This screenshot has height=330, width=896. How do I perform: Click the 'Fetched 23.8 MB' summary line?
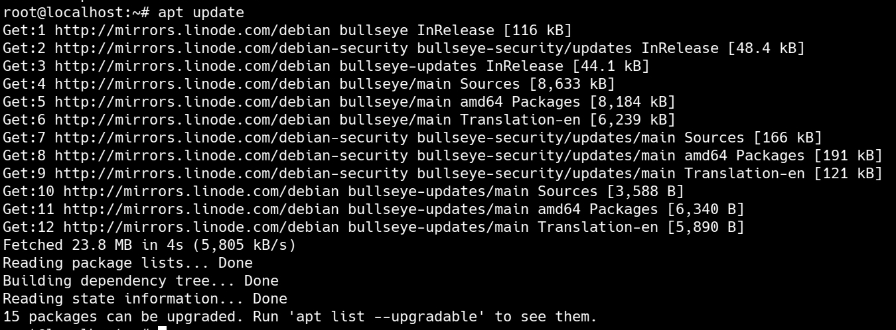tap(149, 245)
